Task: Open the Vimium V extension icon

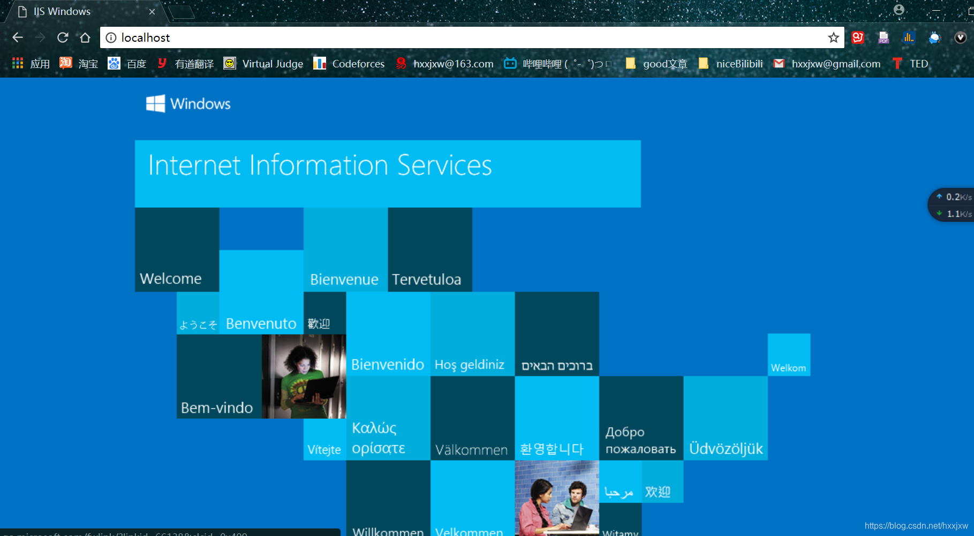Action: coord(960,37)
